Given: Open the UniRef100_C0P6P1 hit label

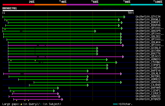Looking at the screenshot, I should [148, 65].
